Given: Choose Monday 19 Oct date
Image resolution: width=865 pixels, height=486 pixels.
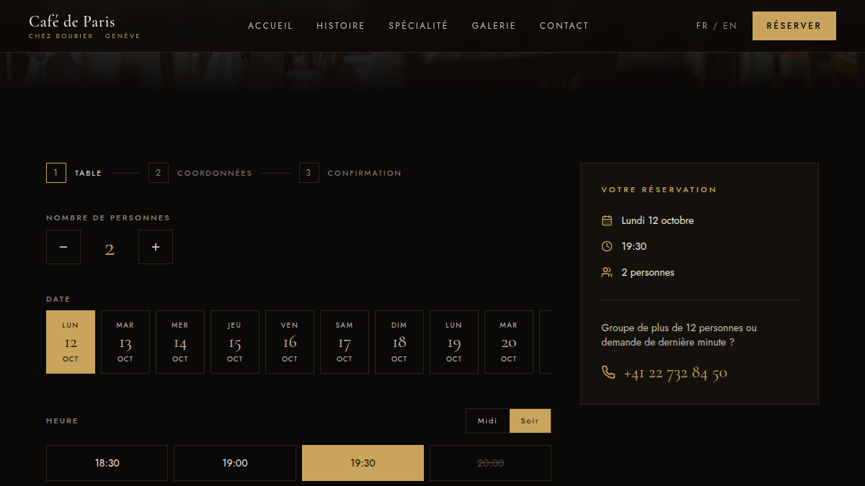Looking at the screenshot, I should point(454,342).
